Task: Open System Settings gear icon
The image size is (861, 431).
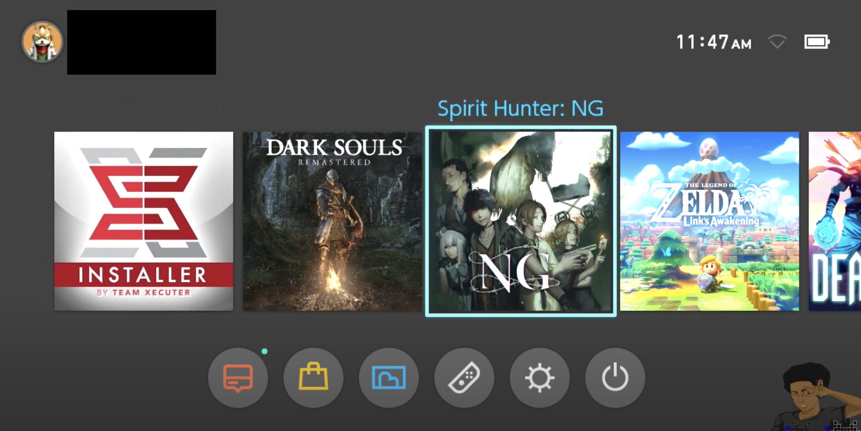Action: (x=539, y=378)
